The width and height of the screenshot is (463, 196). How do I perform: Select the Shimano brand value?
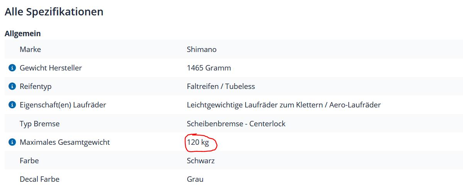[202, 50]
